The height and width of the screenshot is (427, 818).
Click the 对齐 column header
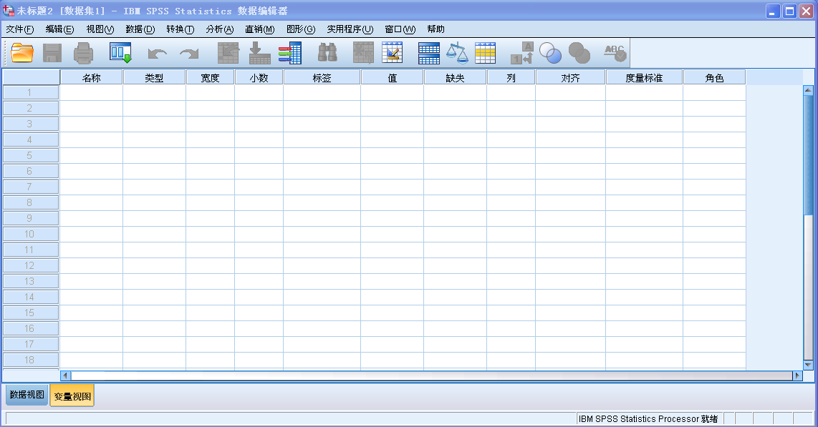pyautogui.click(x=570, y=77)
